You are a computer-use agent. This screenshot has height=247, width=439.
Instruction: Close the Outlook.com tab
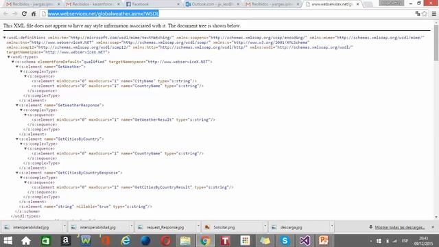[x=238, y=4]
